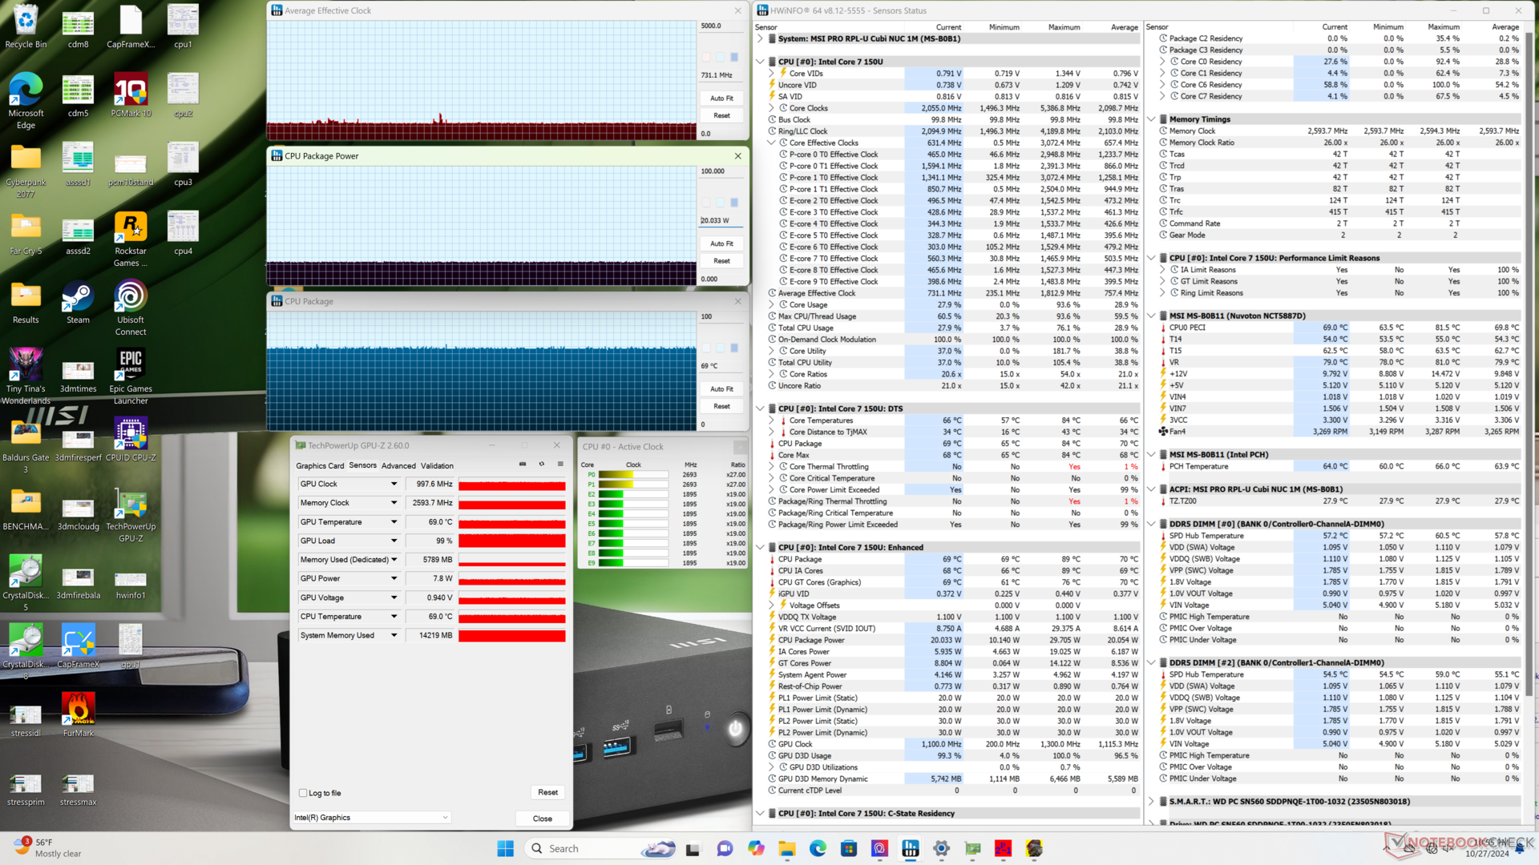Click Reset in the GPU-Z window
The height and width of the screenshot is (865, 1539).
pos(547,792)
